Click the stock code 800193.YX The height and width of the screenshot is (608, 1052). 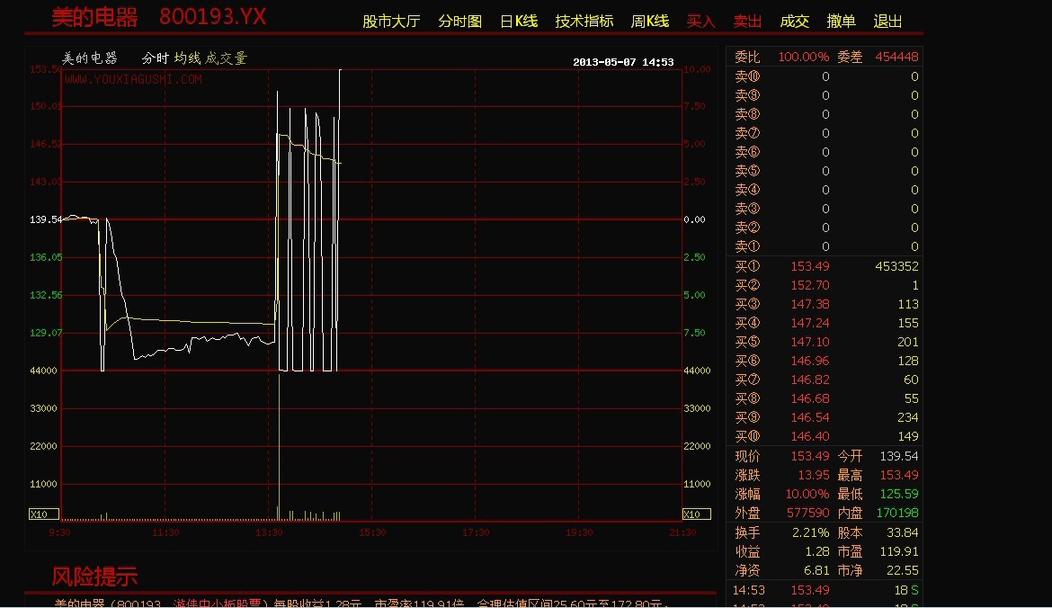pyautogui.click(x=213, y=17)
